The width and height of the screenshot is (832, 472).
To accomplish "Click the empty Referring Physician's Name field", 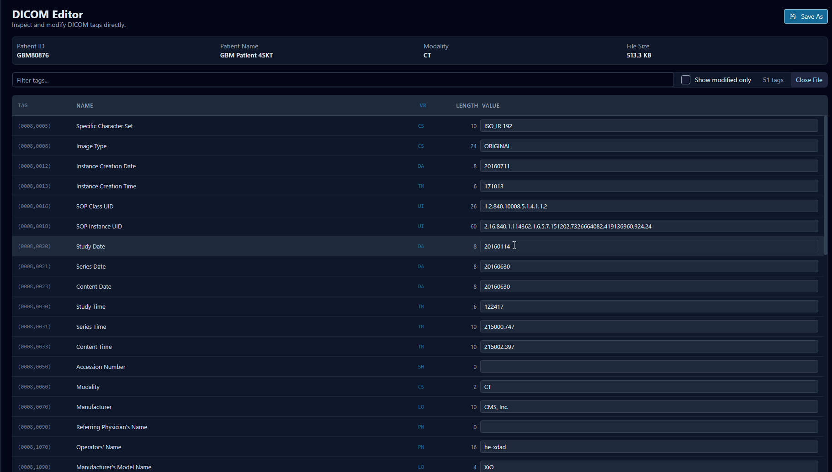I will point(649,427).
